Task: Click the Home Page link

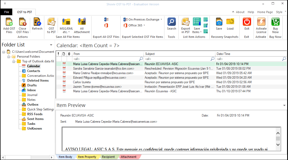Action: 265,12
